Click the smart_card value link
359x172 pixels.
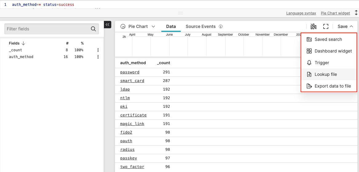point(132,81)
